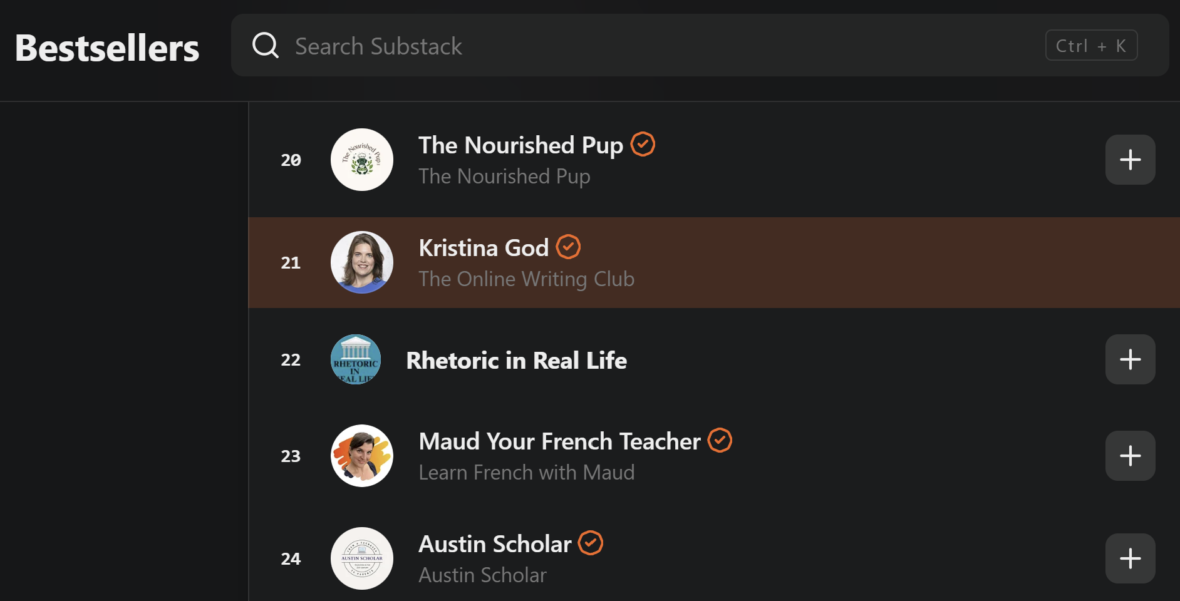The height and width of the screenshot is (601, 1180).
Task: Click the Rhetoric in Real Life logo
Action: click(355, 359)
